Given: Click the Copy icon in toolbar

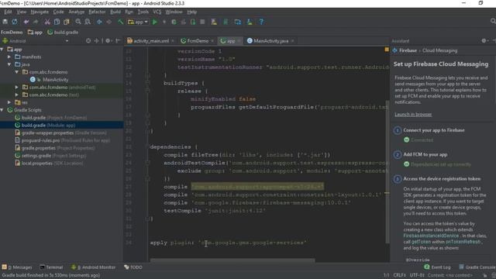Looking at the screenshot, I should click(x=57, y=22).
